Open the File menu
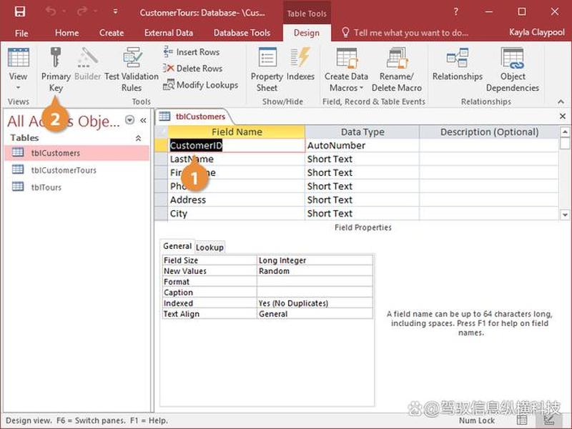 click(x=21, y=33)
